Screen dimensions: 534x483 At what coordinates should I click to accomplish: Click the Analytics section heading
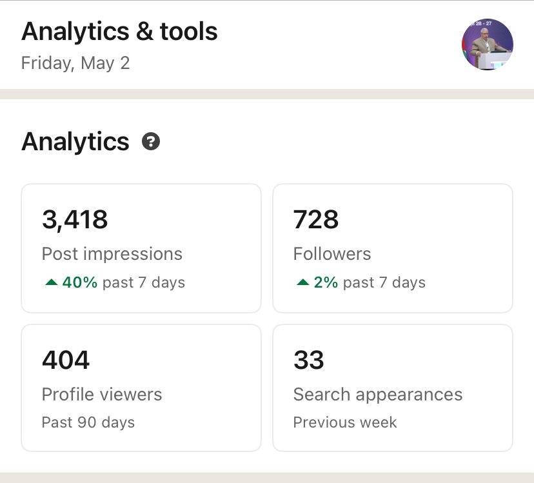click(75, 141)
